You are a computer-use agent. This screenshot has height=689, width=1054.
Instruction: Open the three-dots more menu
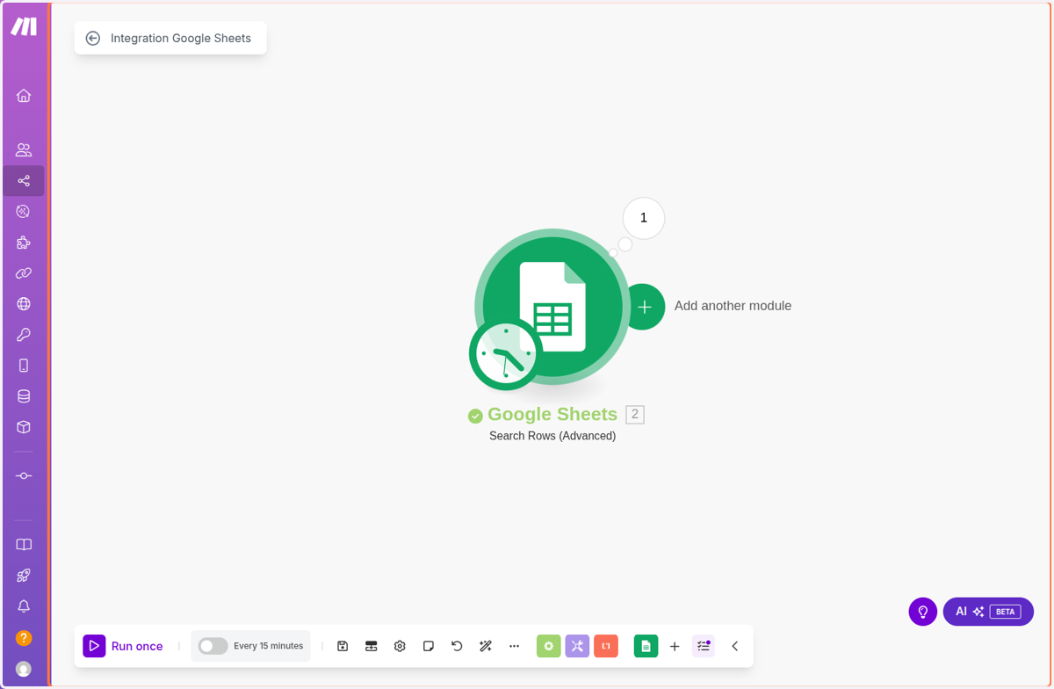(x=515, y=646)
